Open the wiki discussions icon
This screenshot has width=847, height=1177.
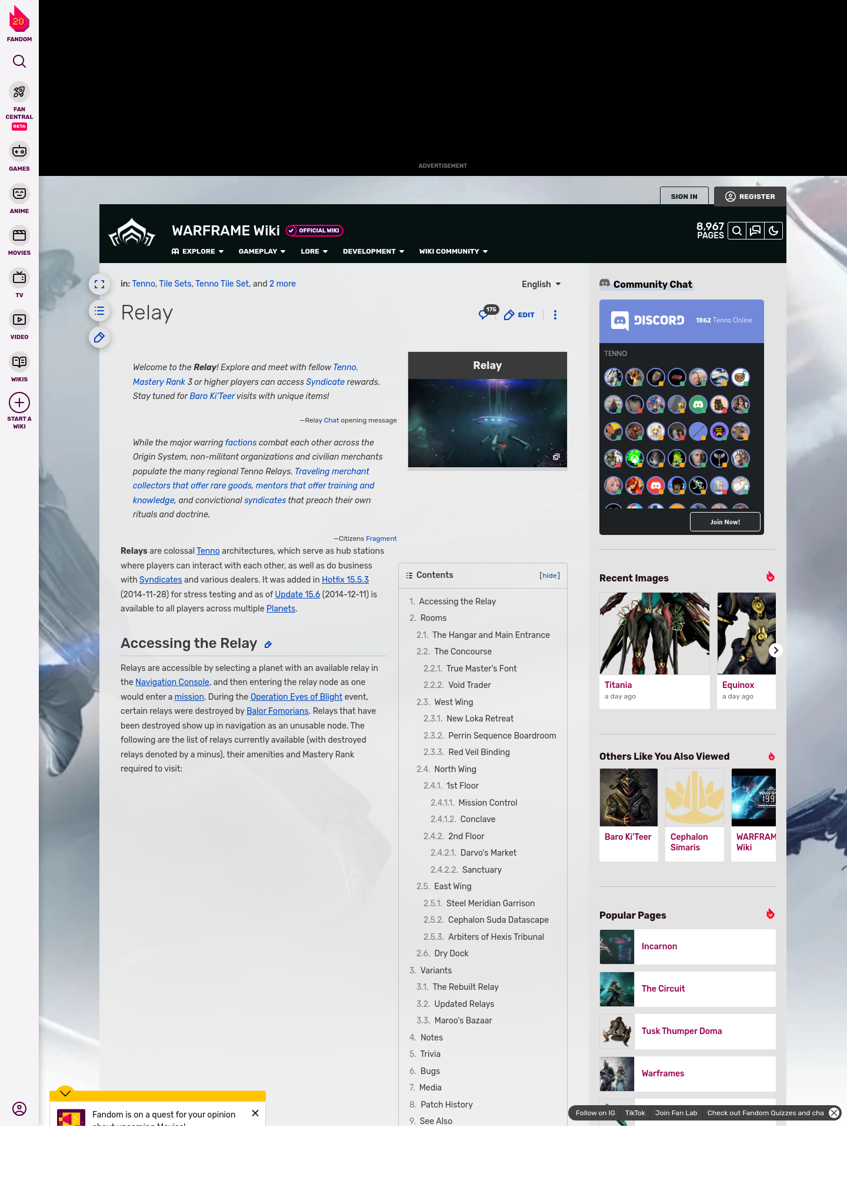[x=755, y=231]
